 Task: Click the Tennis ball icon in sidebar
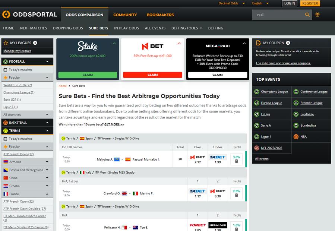coord(6,130)
